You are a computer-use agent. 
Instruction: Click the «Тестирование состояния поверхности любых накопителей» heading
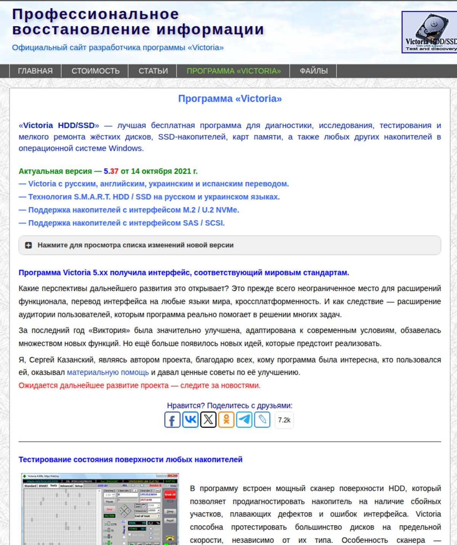coord(131,460)
